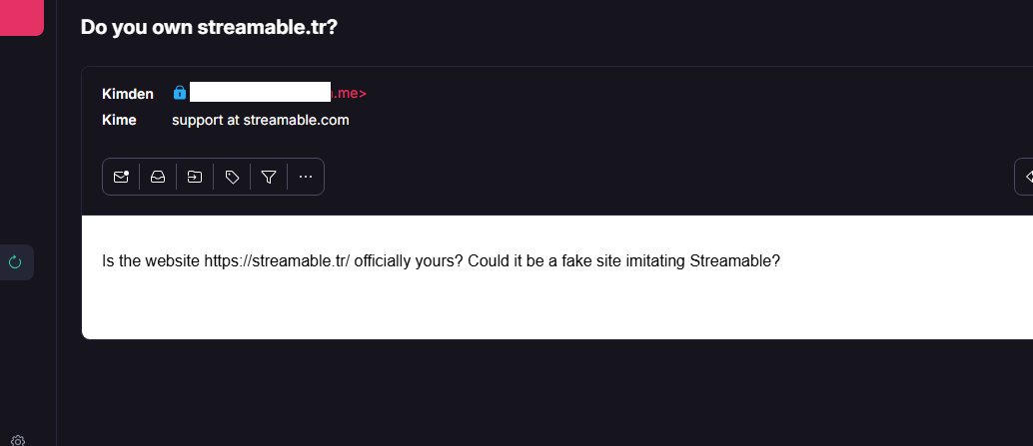Move message to inbox using tray icon
Screen dimensions: 1033x446
point(158,177)
